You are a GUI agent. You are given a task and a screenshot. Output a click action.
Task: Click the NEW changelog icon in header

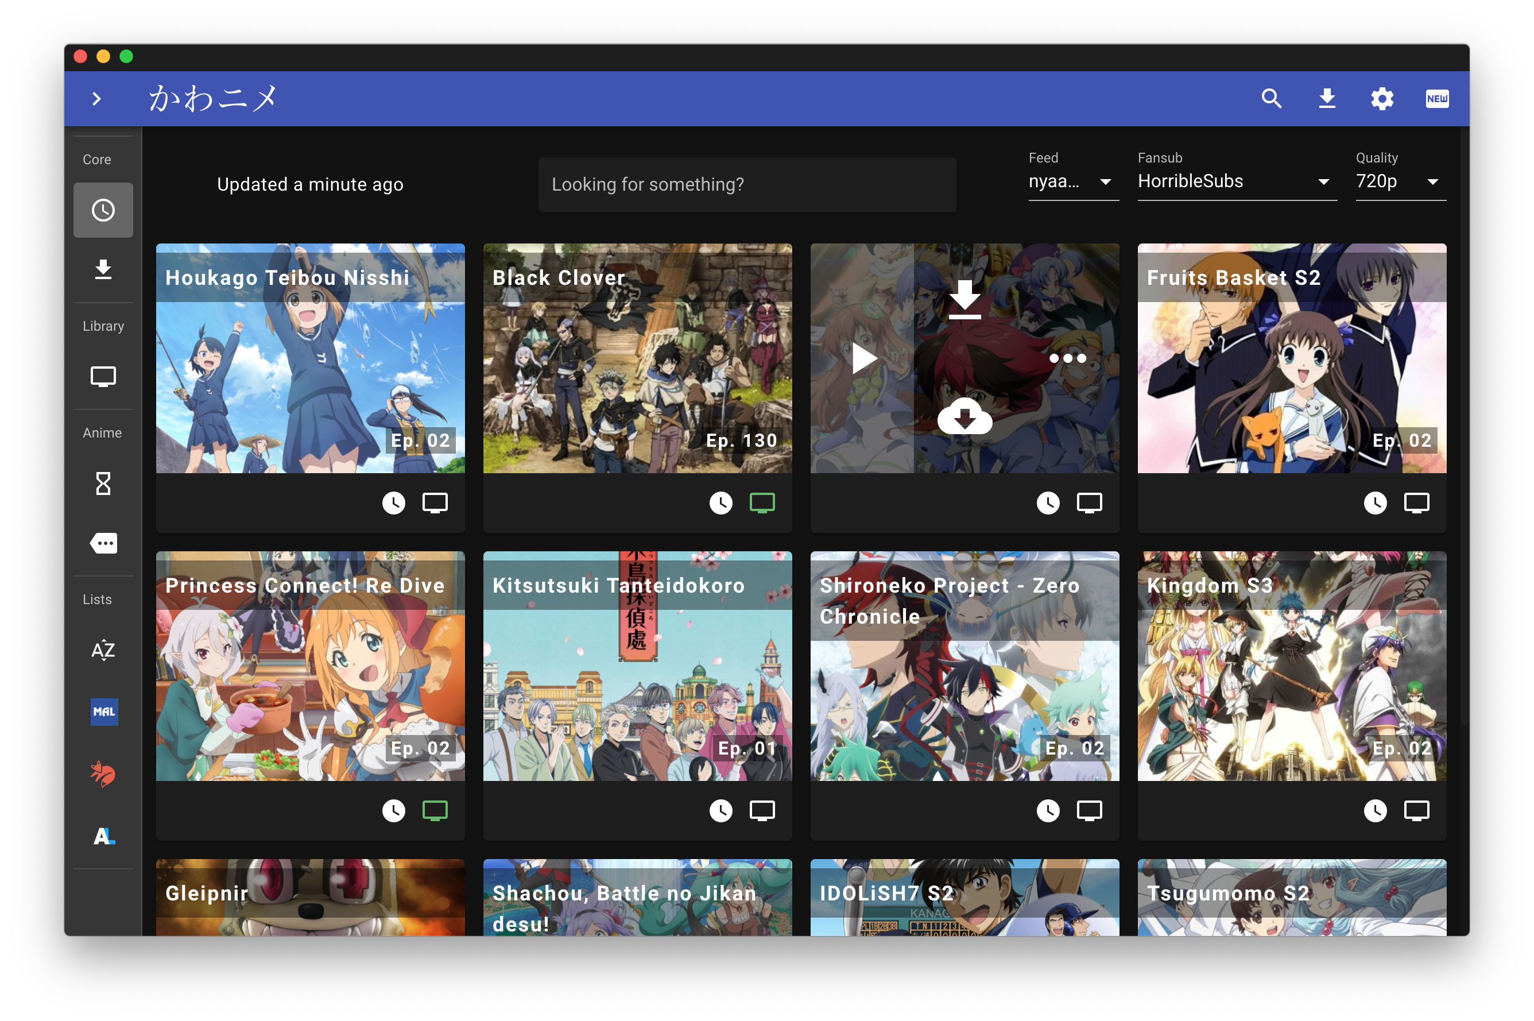1436,99
